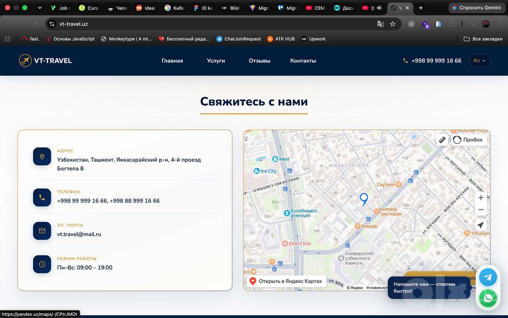Toggle the Пробки traffic layer on map
Viewport: 508px width, 318px height.
[469, 140]
